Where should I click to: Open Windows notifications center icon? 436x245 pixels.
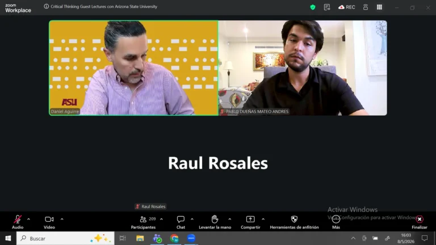425,238
